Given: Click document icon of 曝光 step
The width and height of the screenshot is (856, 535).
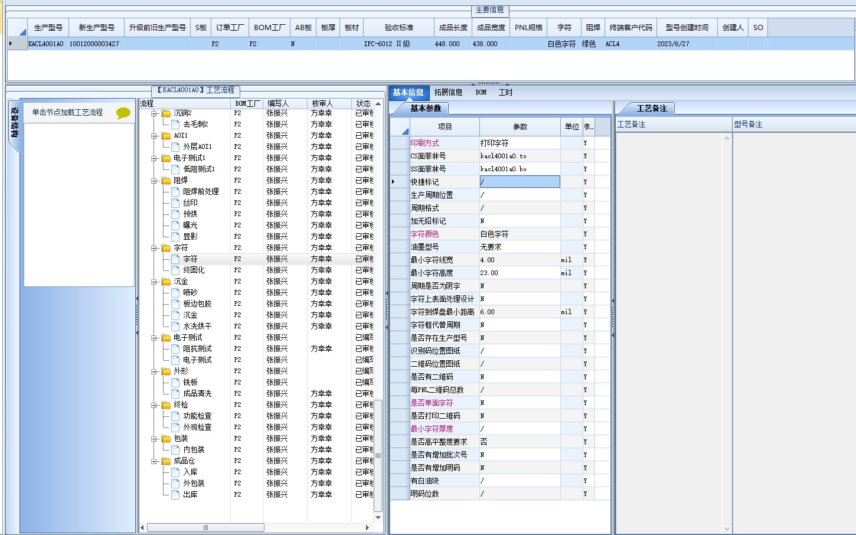Looking at the screenshot, I should tap(175, 226).
